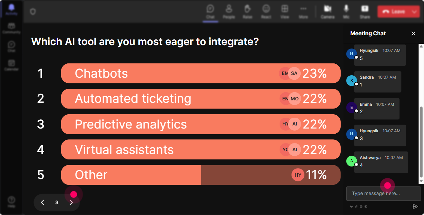Click the shield security icon

tap(33, 12)
